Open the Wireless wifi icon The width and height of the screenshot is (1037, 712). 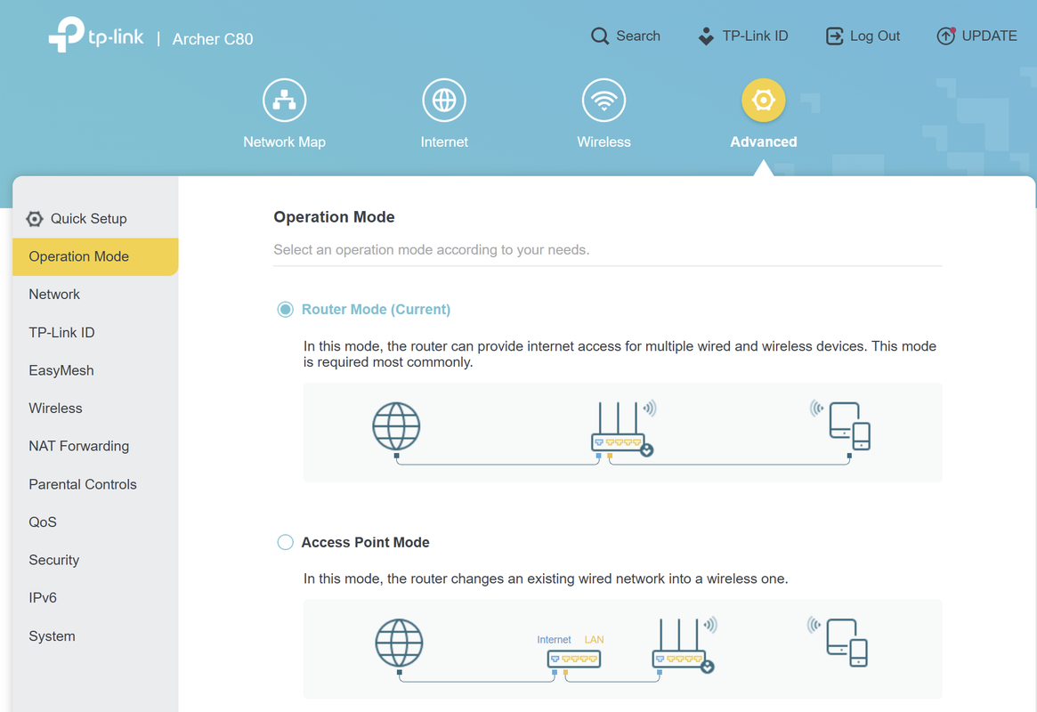click(x=604, y=100)
